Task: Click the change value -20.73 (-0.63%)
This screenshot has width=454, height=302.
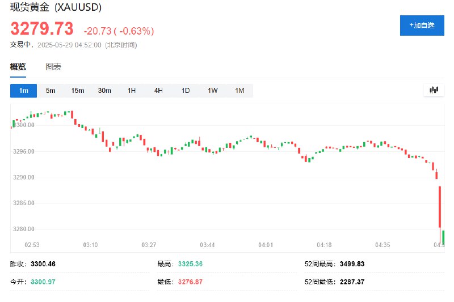Action: (119, 31)
